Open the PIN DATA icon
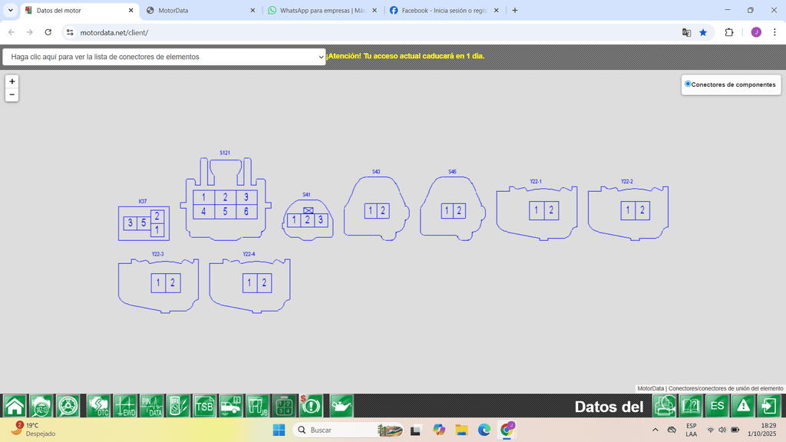786x442 pixels. (x=150, y=406)
